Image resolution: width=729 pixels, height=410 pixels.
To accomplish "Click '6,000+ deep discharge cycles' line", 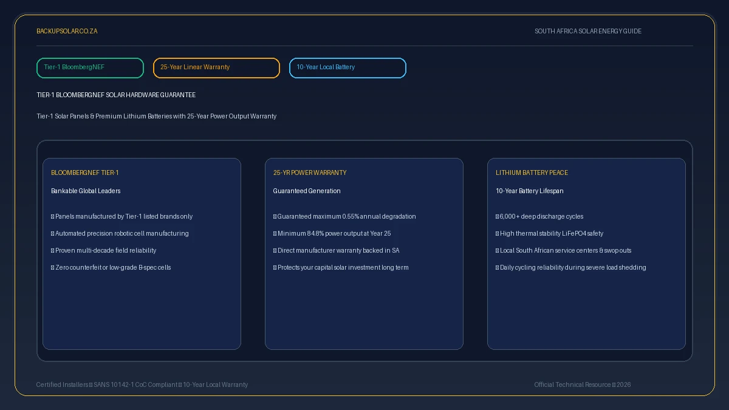I will (539, 216).
